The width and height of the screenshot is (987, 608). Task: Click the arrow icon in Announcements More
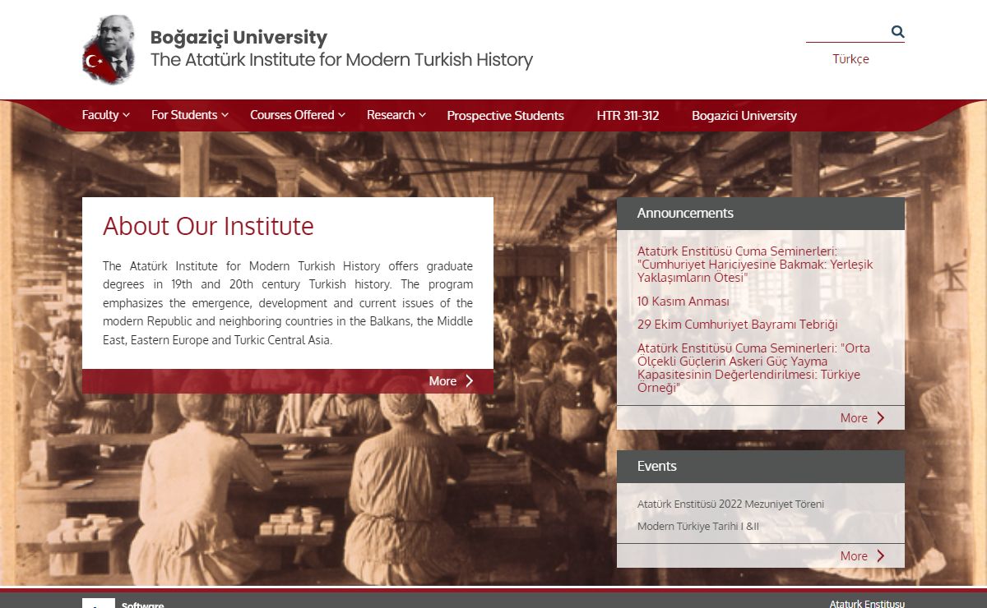(x=881, y=418)
